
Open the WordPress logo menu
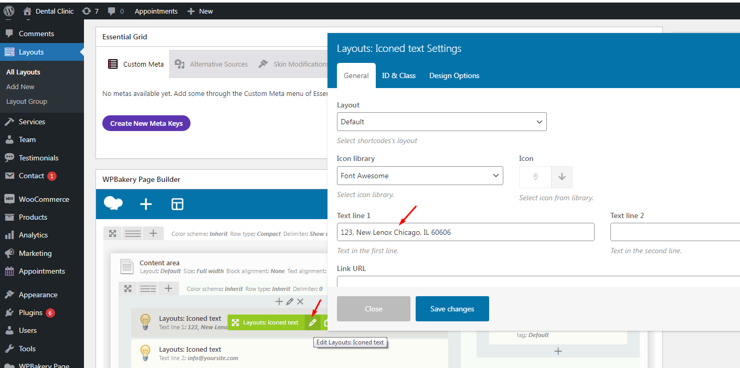[x=8, y=10]
